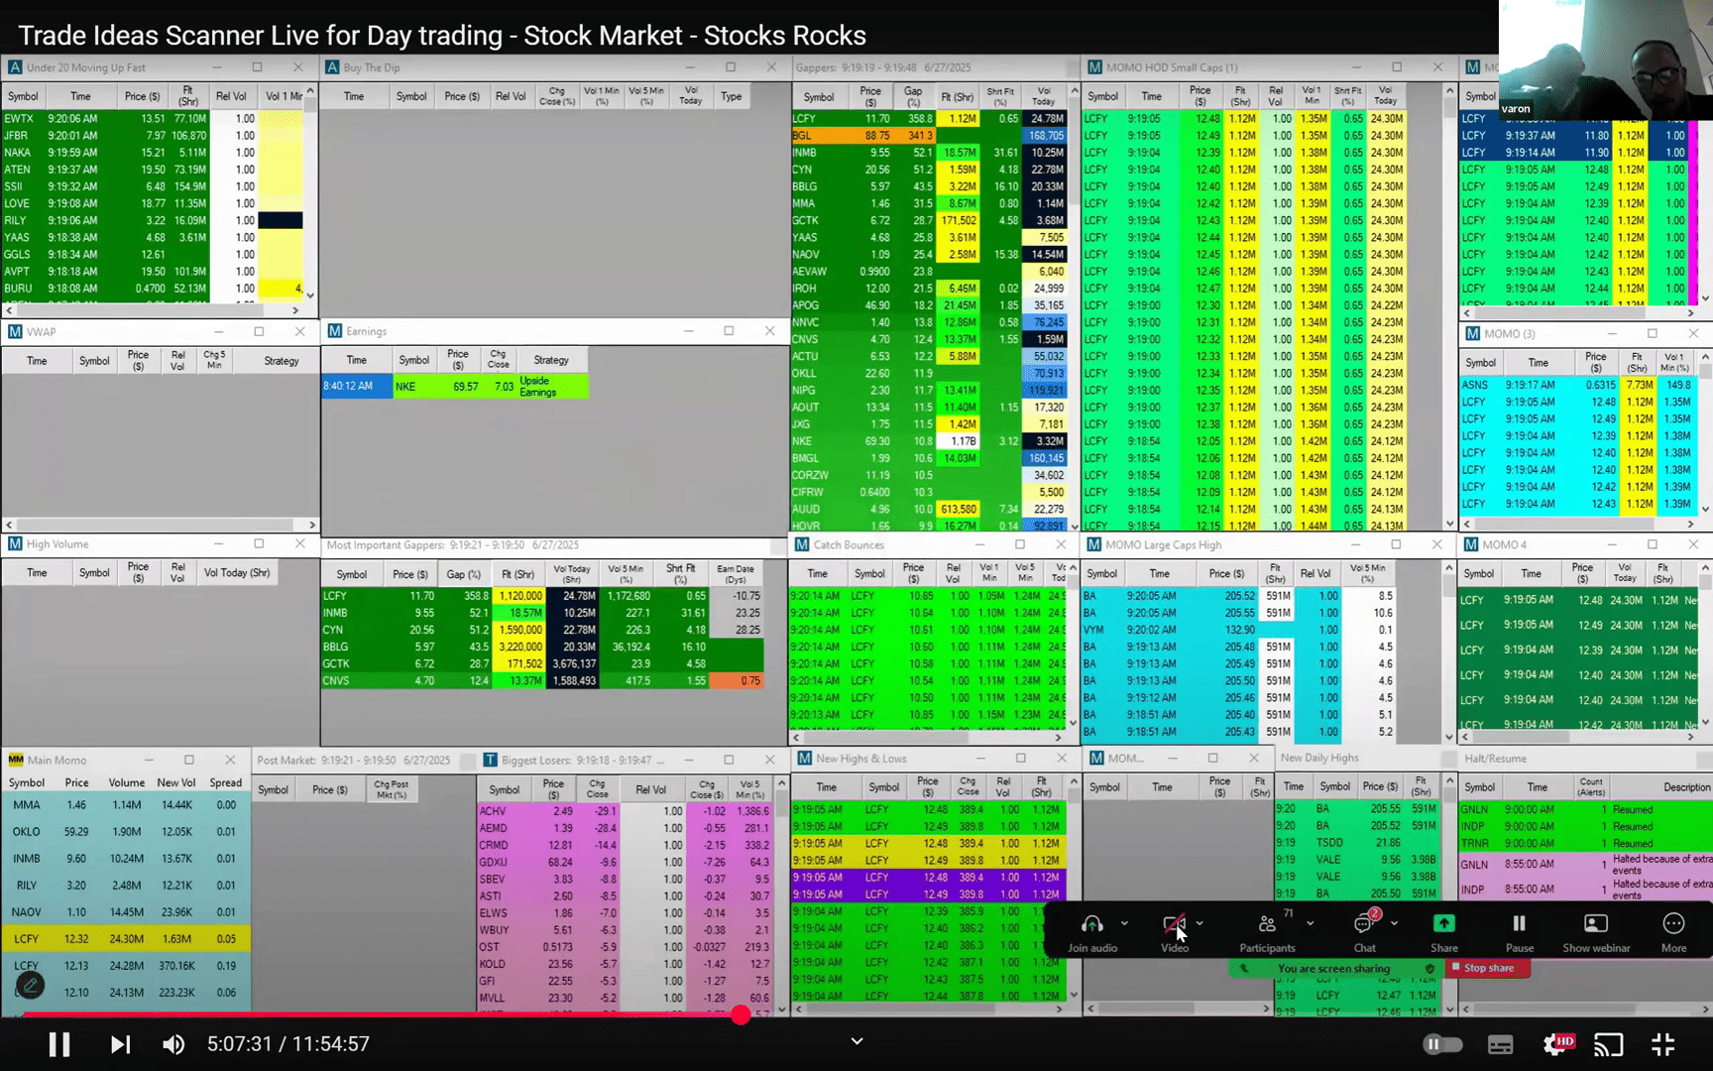Expand the Chat options arrow

pyautogui.click(x=1394, y=923)
